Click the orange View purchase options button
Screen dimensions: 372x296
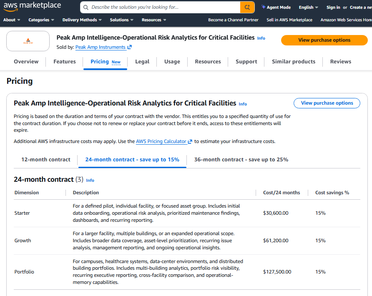[324, 40]
